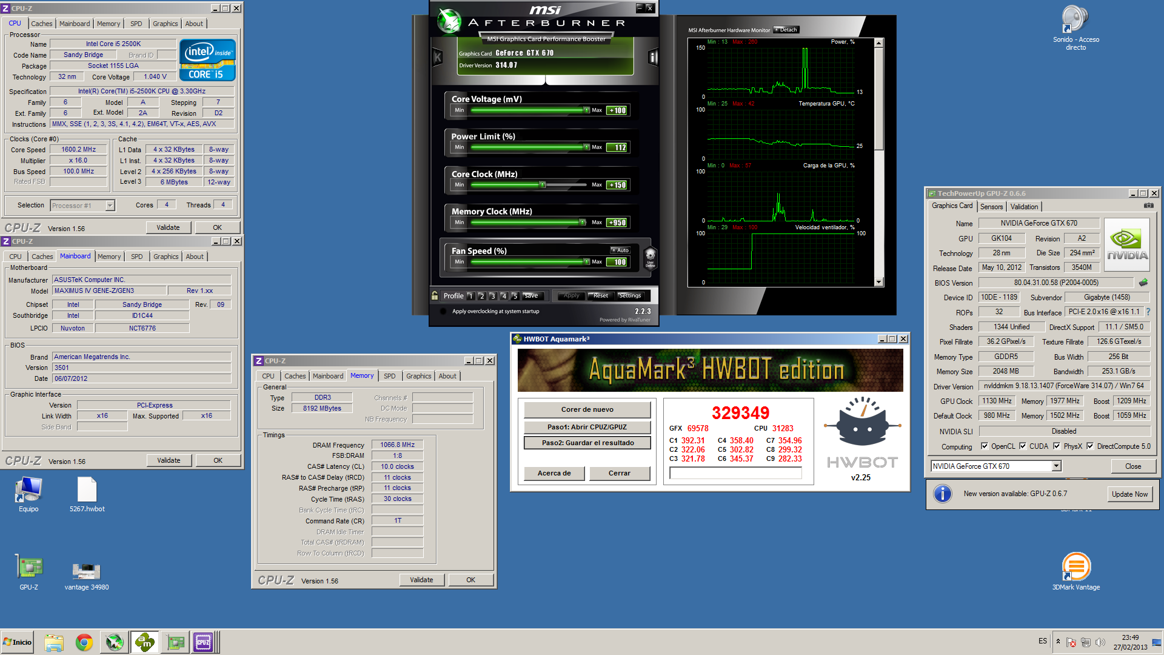Open Afterburner Settings
The image size is (1164, 655).
(630, 295)
